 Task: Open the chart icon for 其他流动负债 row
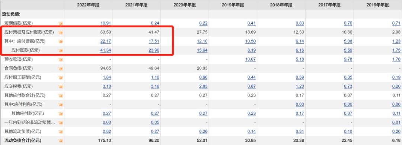61,132
